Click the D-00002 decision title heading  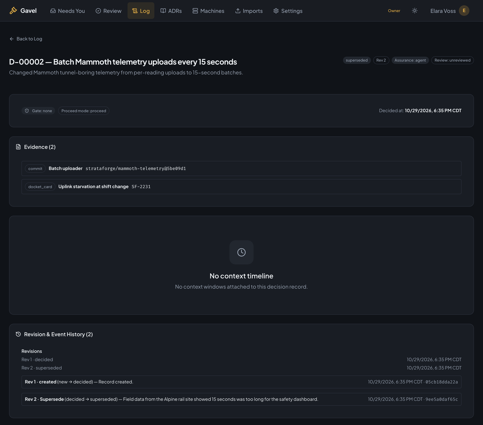123,62
